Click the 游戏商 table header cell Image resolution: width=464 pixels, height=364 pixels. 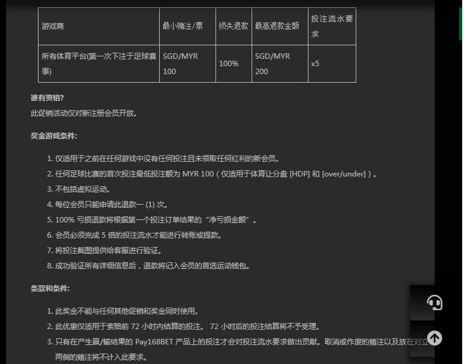pyautogui.click(x=53, y=26)
